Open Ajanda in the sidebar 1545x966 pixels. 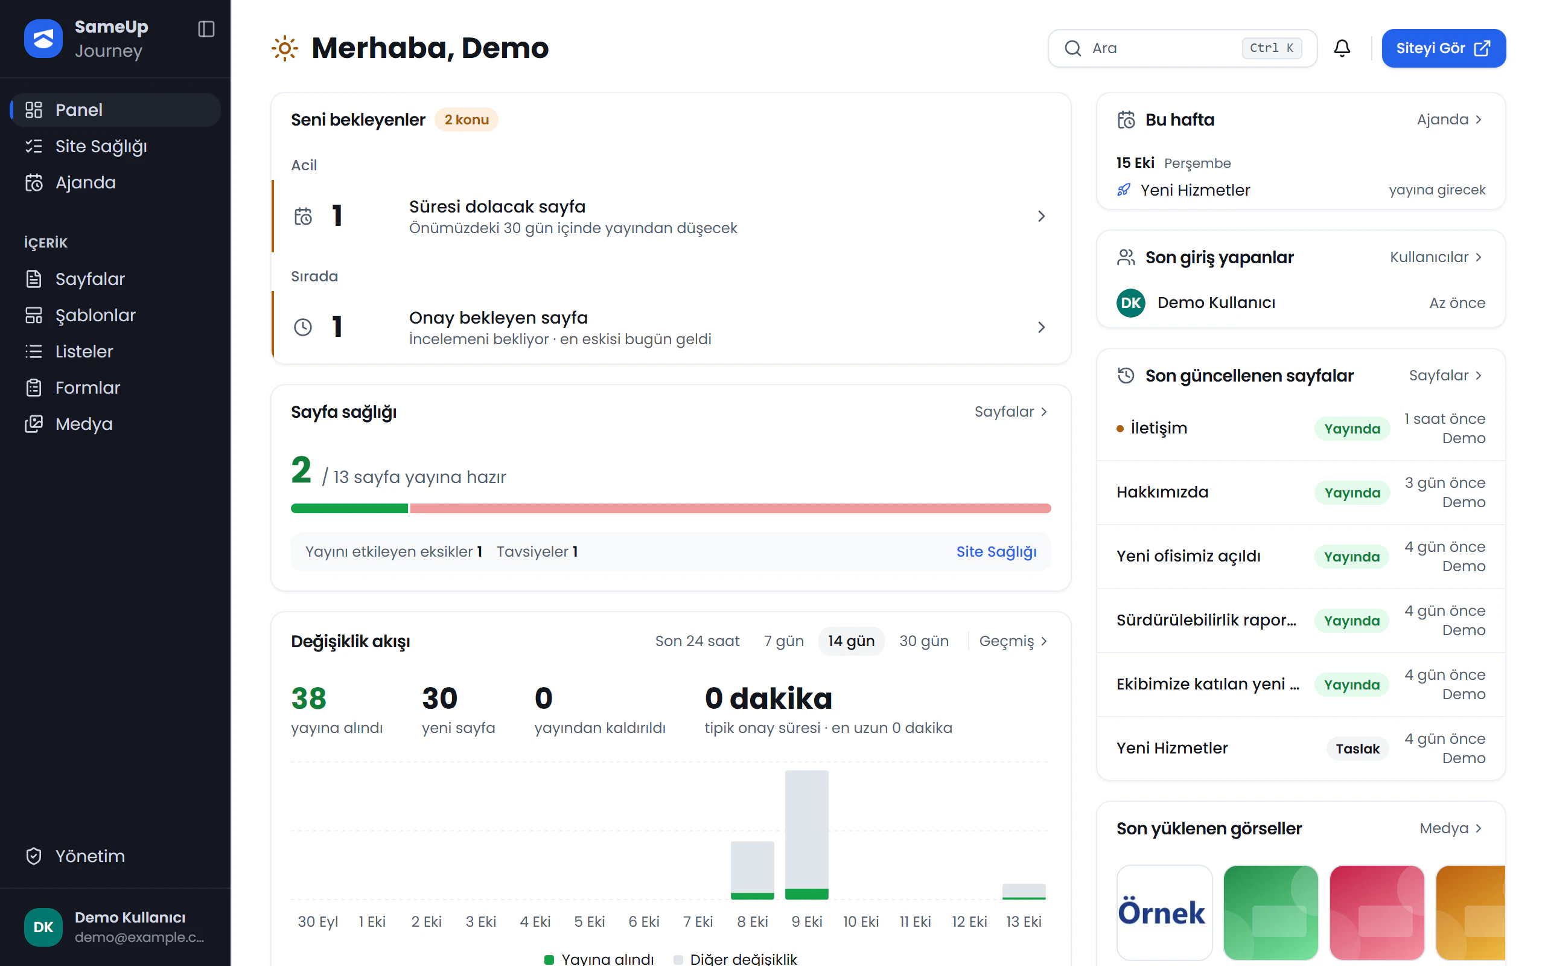coord(115,183)
